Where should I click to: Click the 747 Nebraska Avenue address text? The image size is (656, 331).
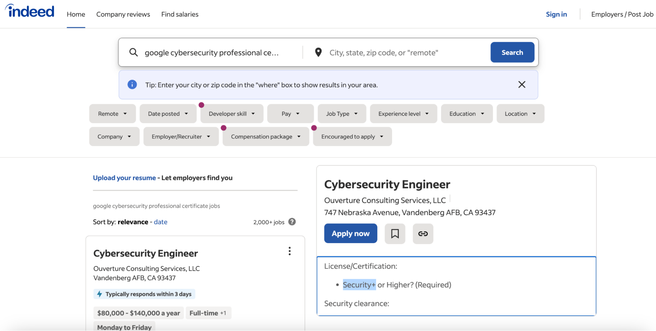click(410, 212)
